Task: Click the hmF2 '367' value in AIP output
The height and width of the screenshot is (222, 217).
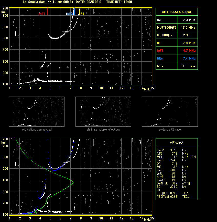Action: (173, 150)
